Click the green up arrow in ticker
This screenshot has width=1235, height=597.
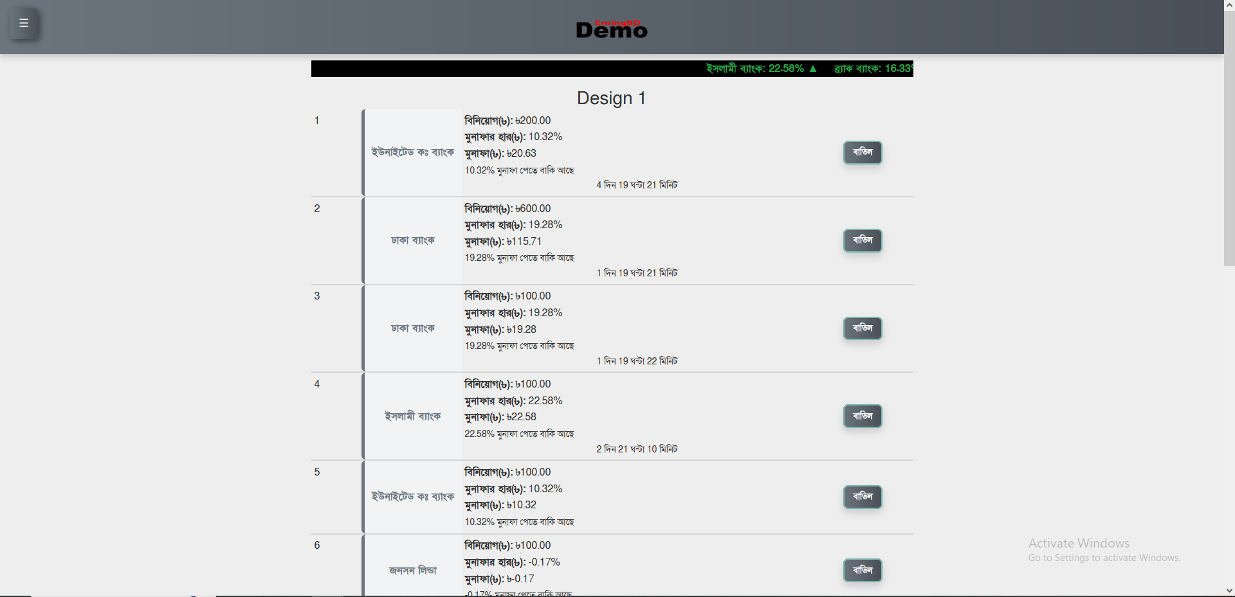click(x=813, y=69)
